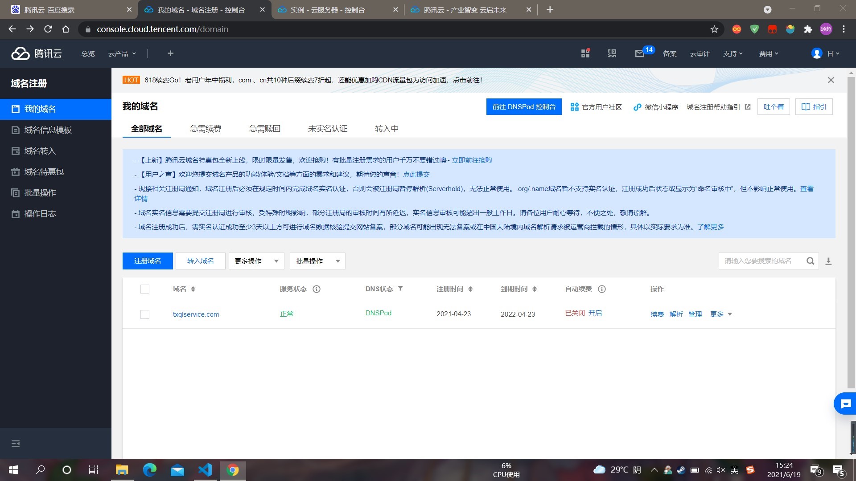Click the auto-renew info icon
The height and width of the screenshot is (481, 856).
point(602,289)
